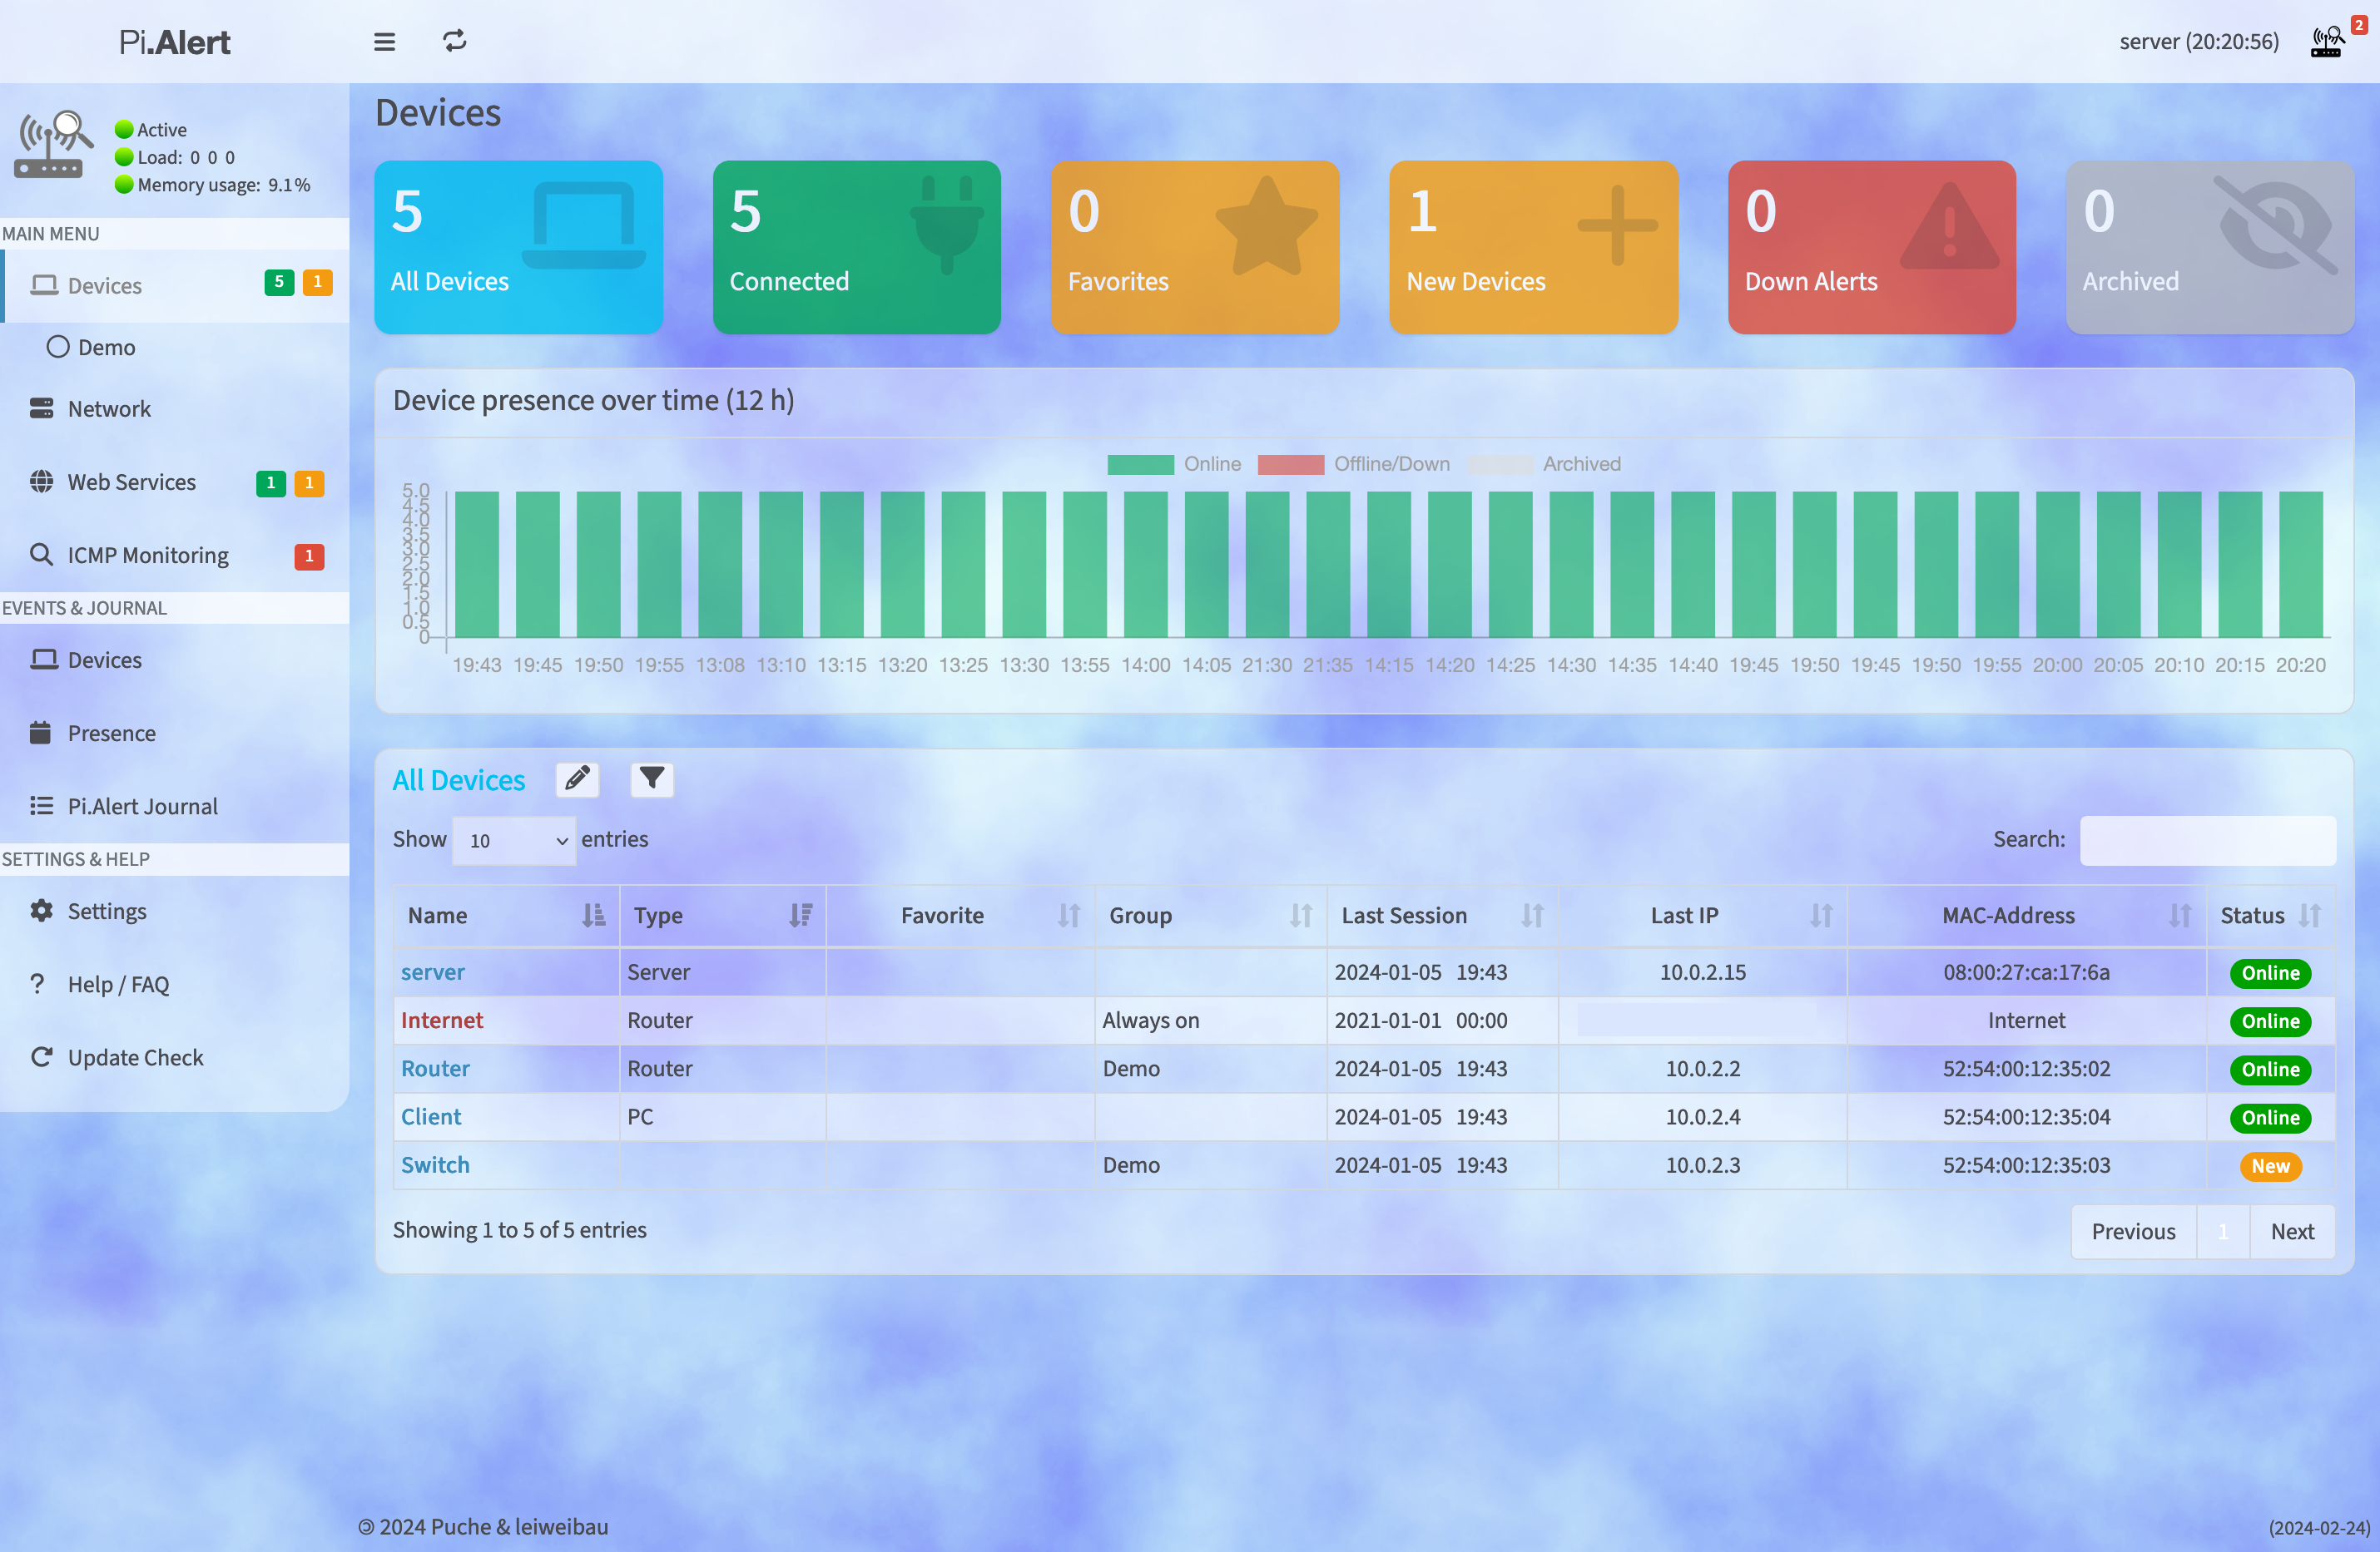Image resolution: width=2380 pixels, height=1552 pixels.
Task: Open the Show entries dropdown
Action: 514,840
